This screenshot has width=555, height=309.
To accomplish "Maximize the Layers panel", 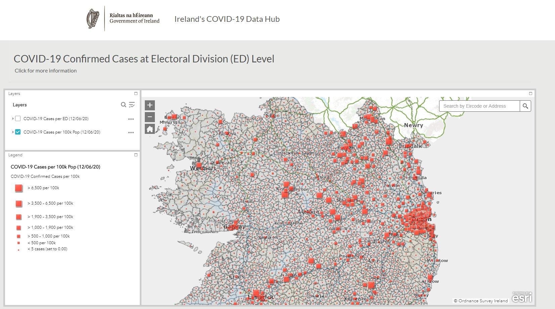I will (136, 94).
